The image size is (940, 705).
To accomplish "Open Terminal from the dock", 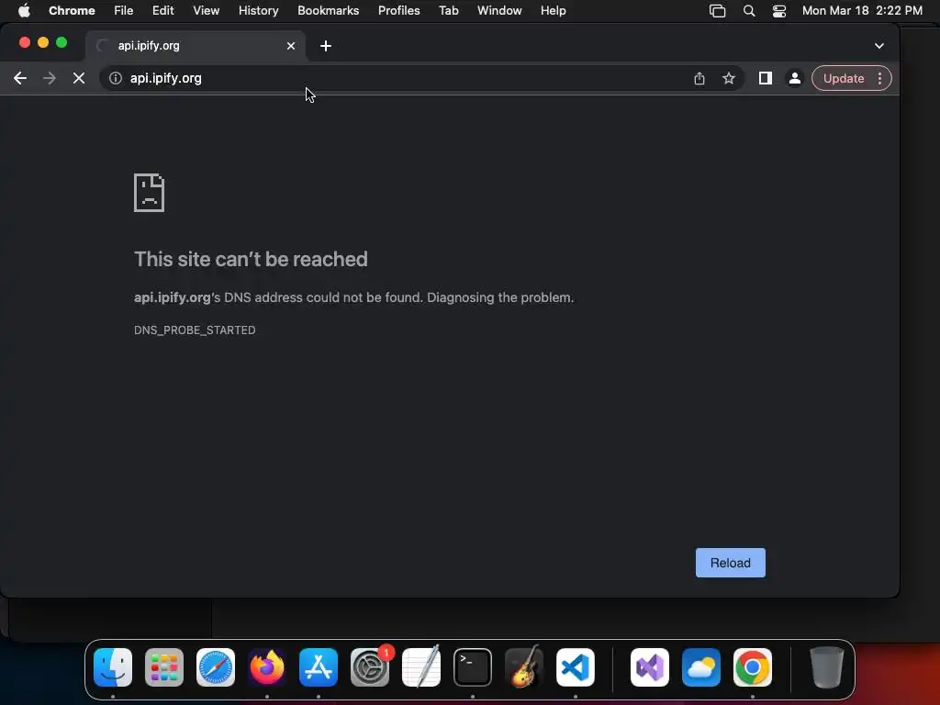I will [x=473, y=667].
